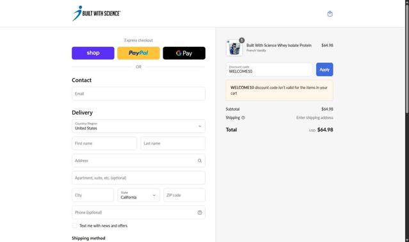Pay with PayPal express button

(x=138, y=53)
